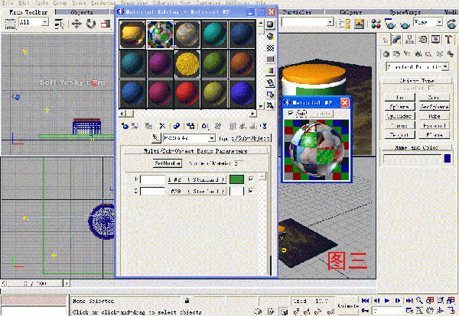Toggle Auto checkbox in Material #2 magnify window

tap(291, 113)
